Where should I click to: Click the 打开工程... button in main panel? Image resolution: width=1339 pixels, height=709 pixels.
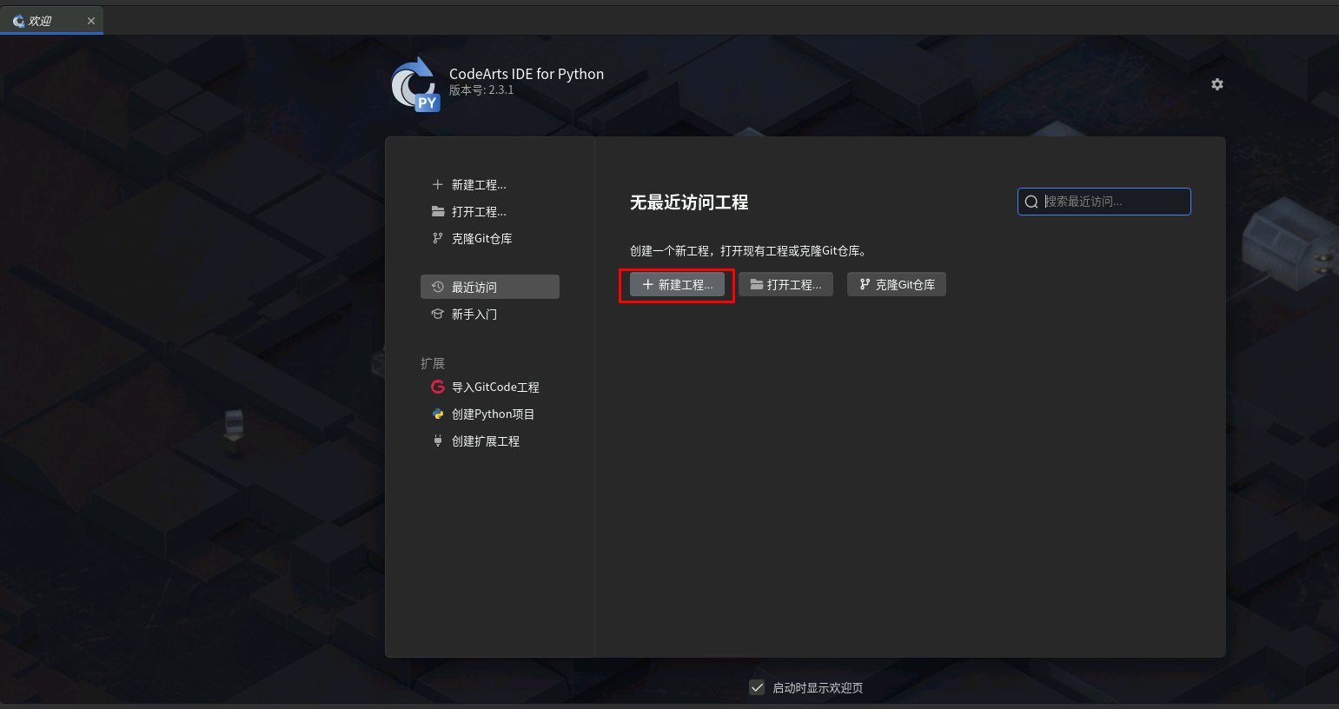[x=786, y=284]
